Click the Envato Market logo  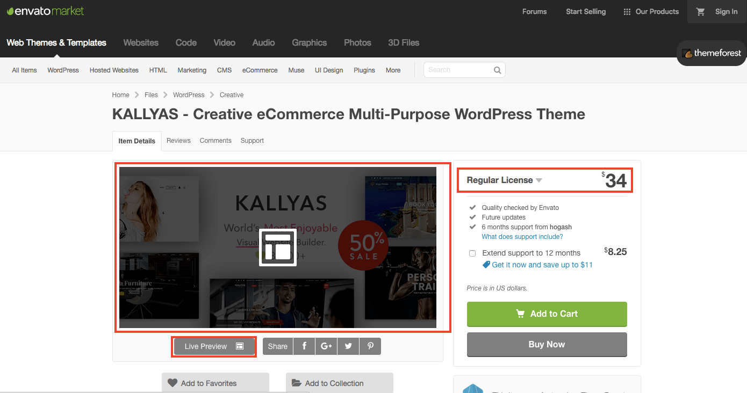pyautogui.click(x=45, y=11)
